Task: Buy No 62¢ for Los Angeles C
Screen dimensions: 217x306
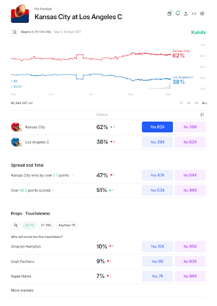Action: point(190,142)
